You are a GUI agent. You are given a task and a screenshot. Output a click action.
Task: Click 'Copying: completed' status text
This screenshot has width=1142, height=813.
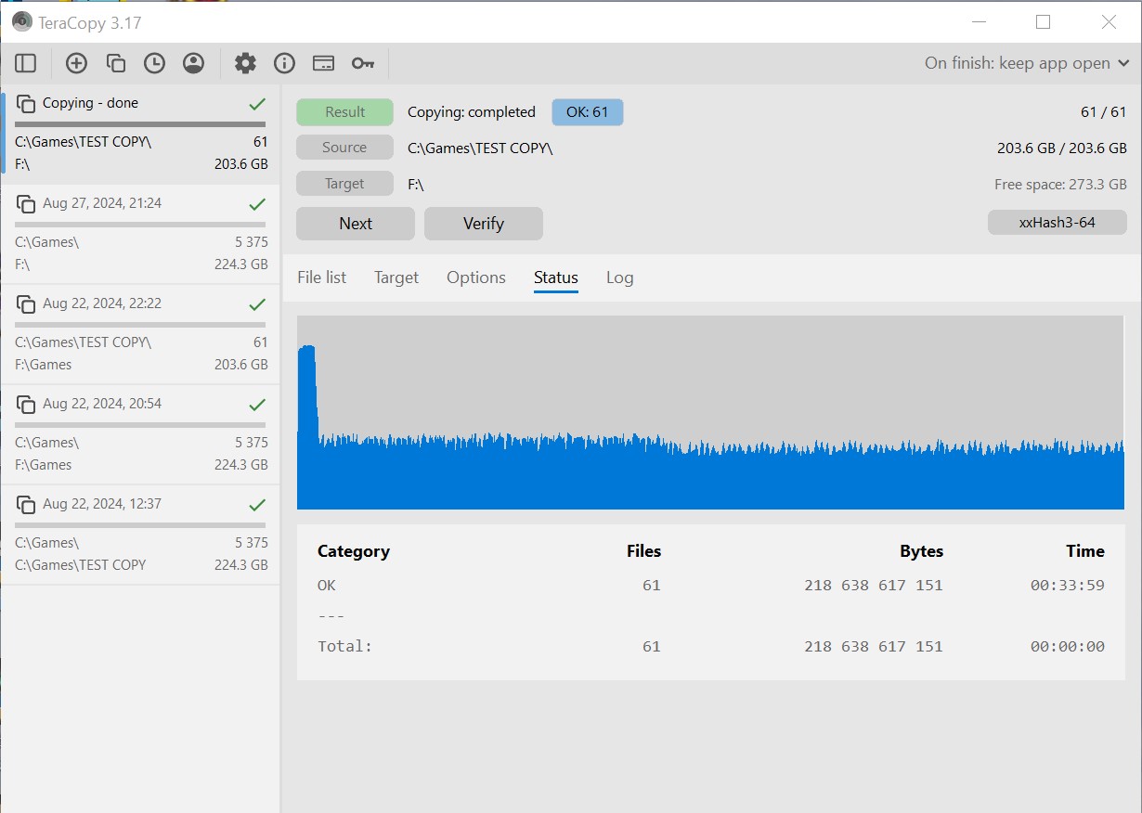[x=472, y=112]
